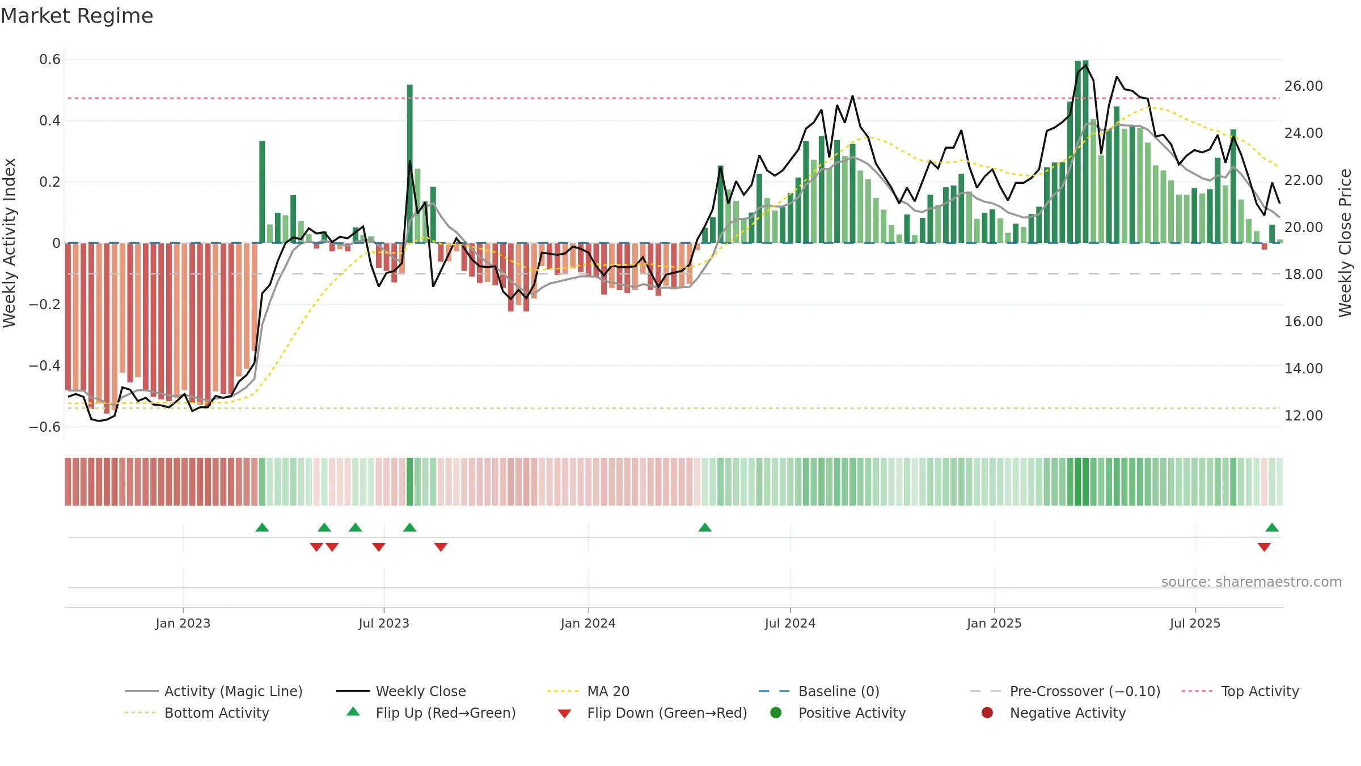Click the tall green spike bar in July 2023

point(410,164)
